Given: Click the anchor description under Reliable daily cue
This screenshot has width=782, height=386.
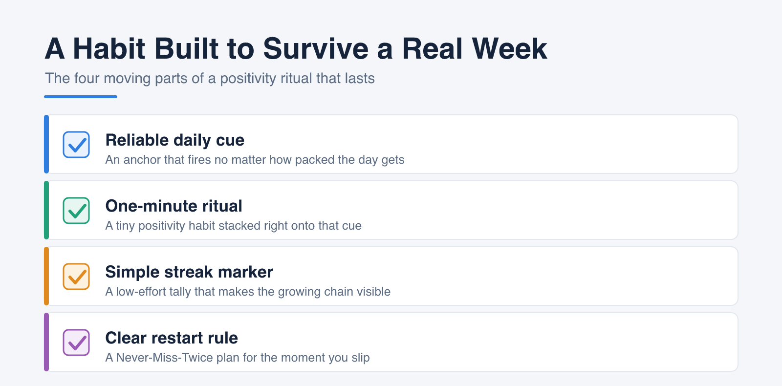Looking at the screenshot, I should (255, 160).
